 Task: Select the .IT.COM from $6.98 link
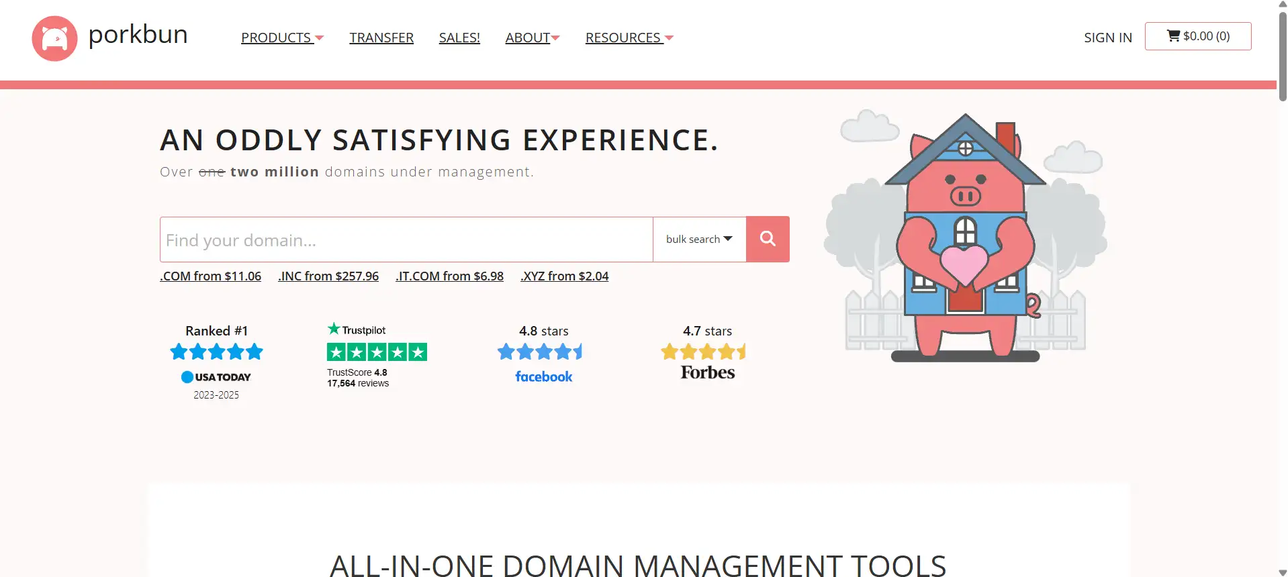449,276
